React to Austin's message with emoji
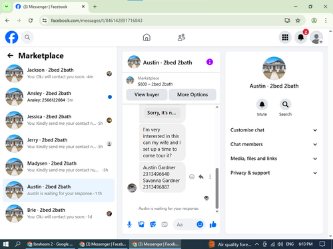The image size is (333, 249). click(192, 177)
